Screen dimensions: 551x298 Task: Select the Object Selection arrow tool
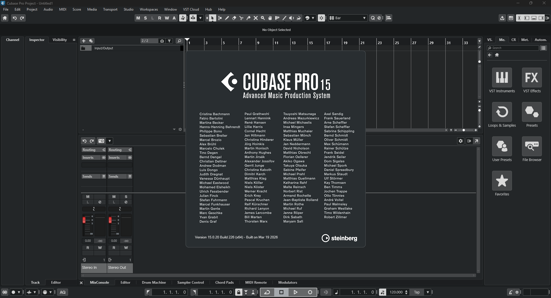(212, 18)
